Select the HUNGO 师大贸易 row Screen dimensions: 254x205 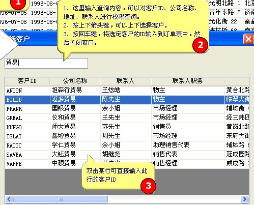click(x=127, y=127)
